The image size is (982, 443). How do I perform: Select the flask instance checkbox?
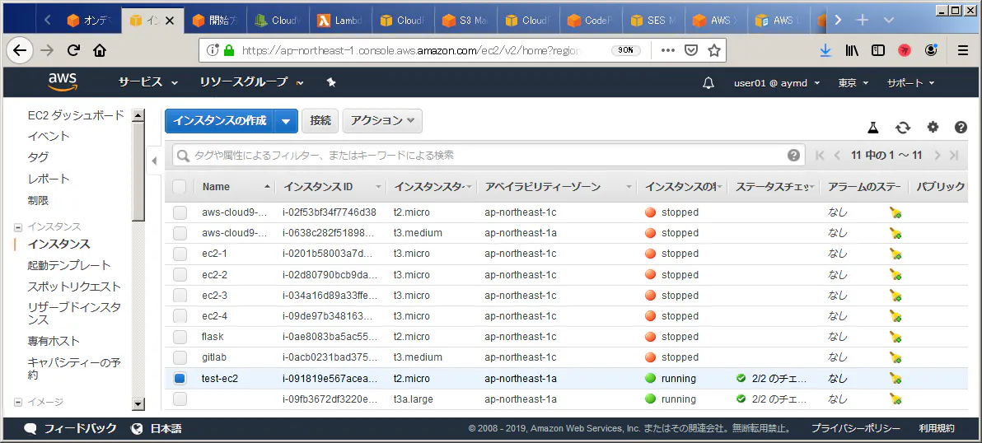click(x=180, y=337)
